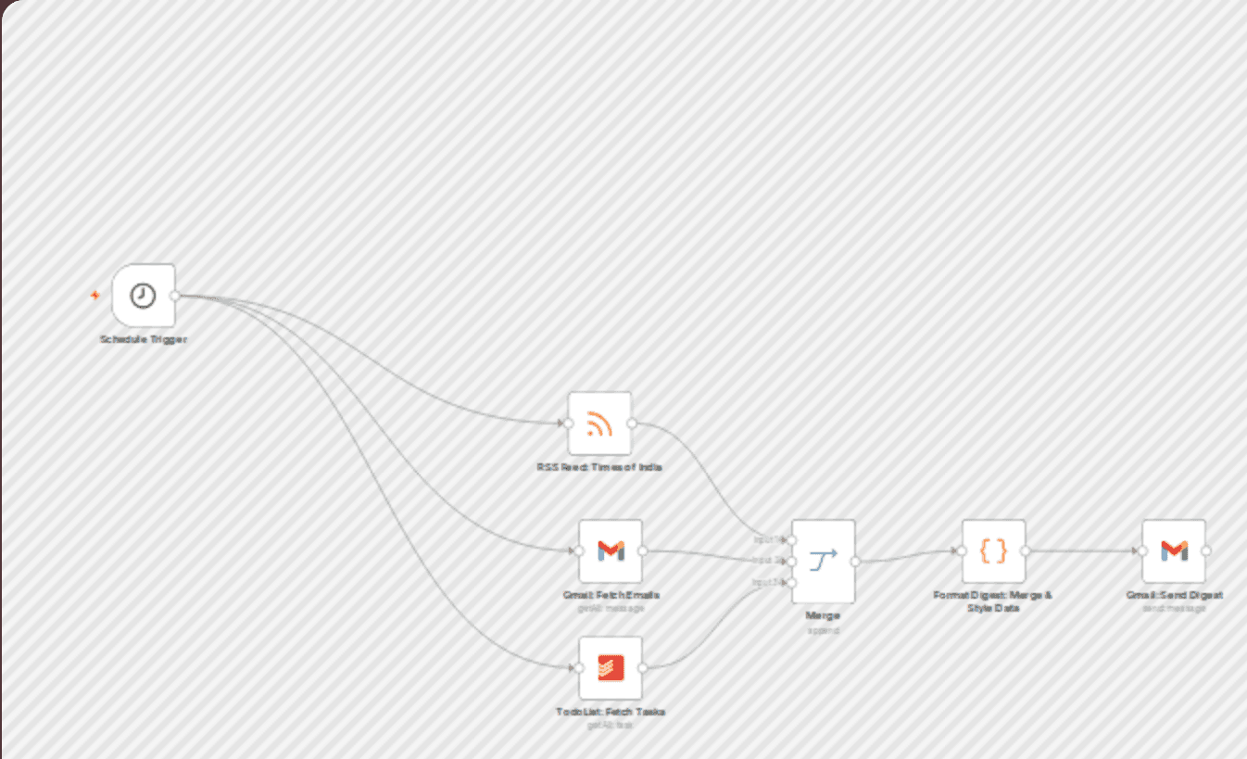Select the Gmail: Send Digest node icon
Viewport: 1247px width, 759px height.
click(1174, 550)
